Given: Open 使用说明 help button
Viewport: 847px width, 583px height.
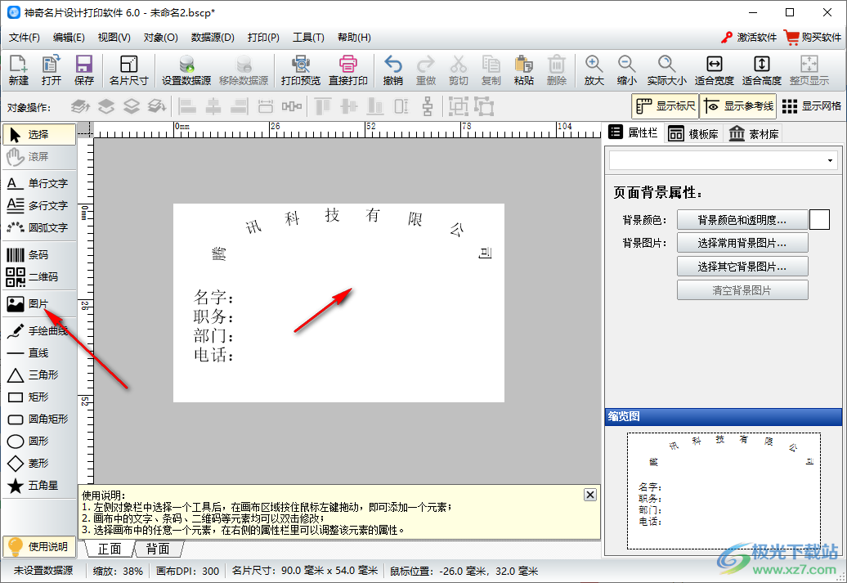Looking at the screenshot, I should tap(39, 547).
